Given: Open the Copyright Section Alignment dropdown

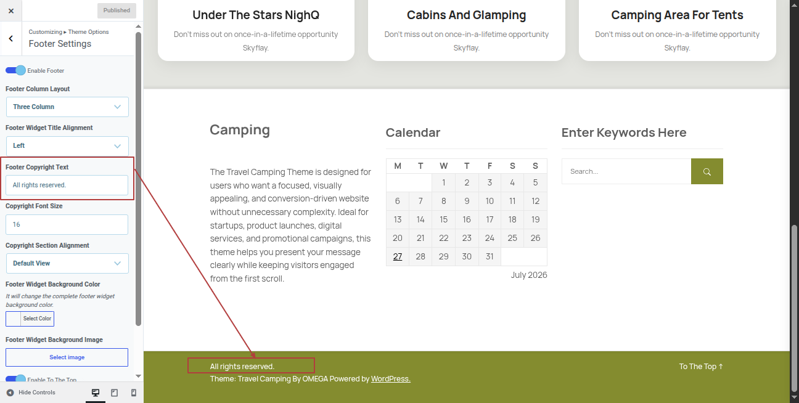Looking at the screenshot, I should [x=67, y=263].
